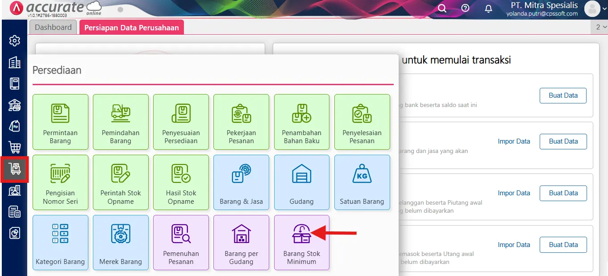Click Impor Data for Utang awal row
The width and height of the screenshot is (608, 276).
point(514,245)
